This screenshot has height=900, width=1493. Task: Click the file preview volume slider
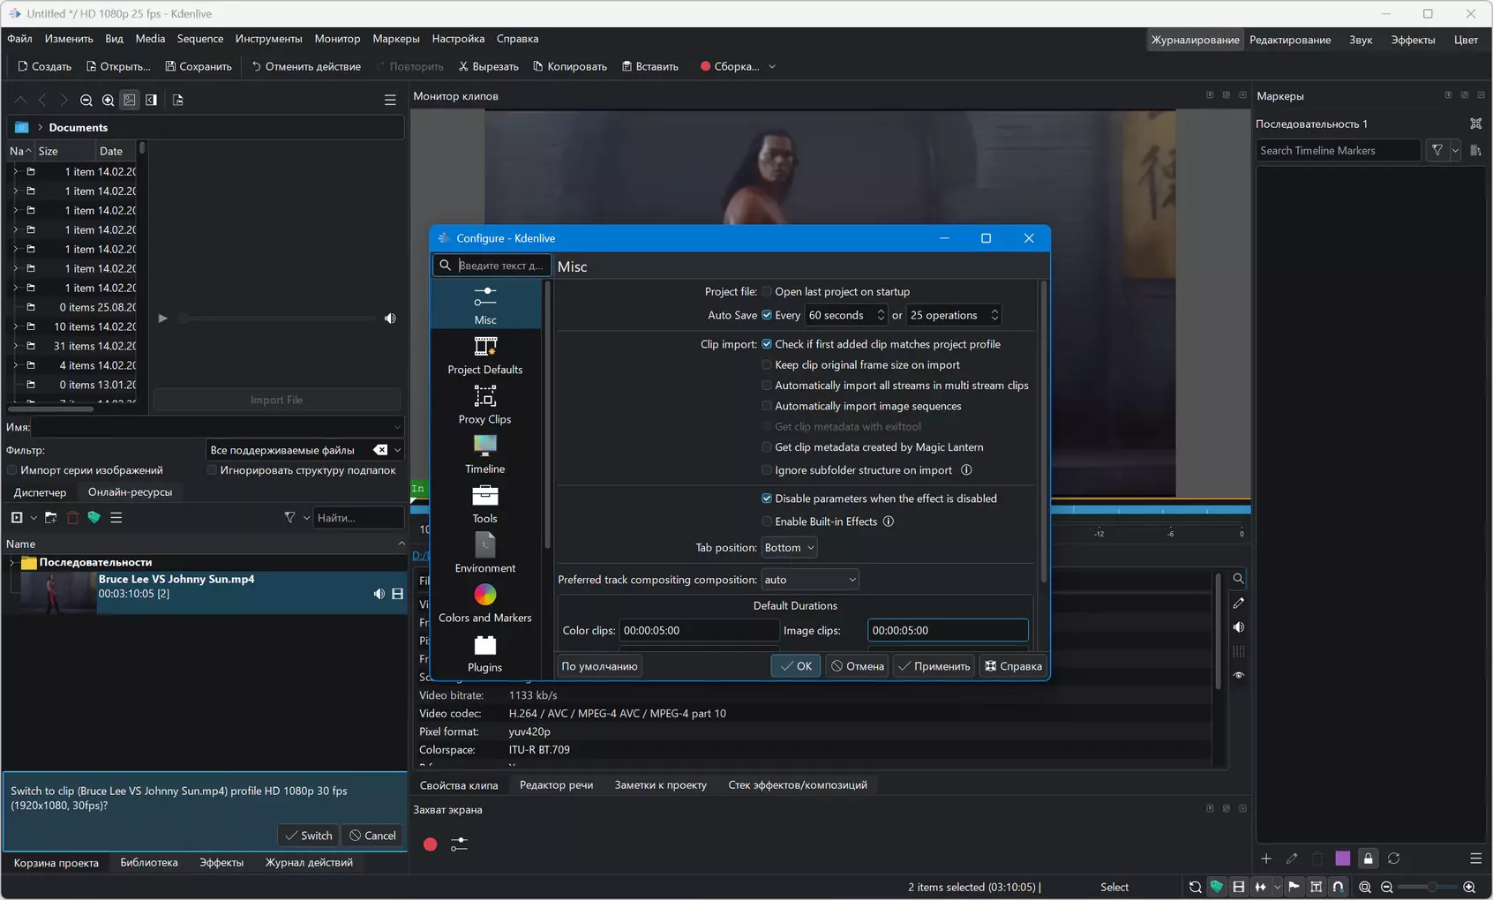[x=278, y=319]
